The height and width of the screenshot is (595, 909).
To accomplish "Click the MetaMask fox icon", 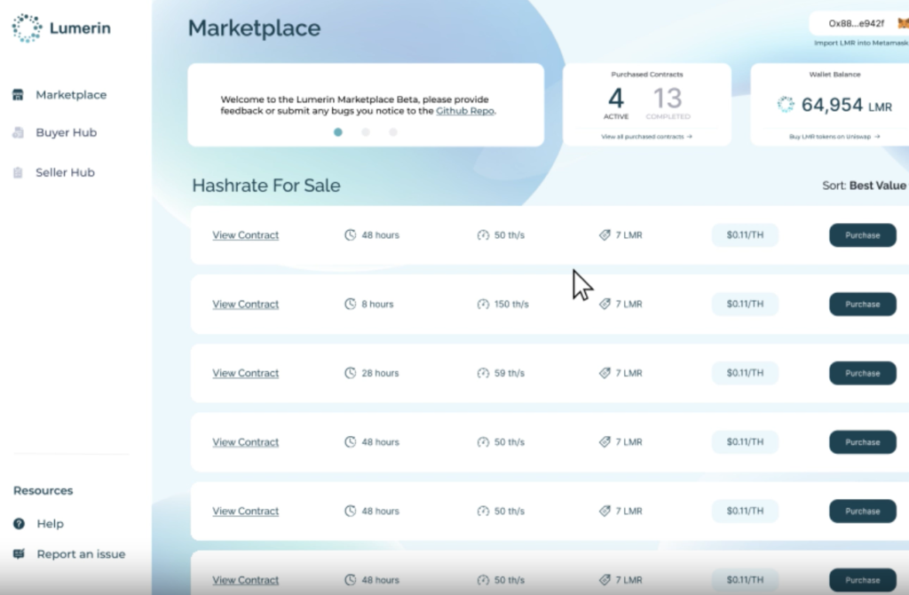I will click(x=903, y=23).
